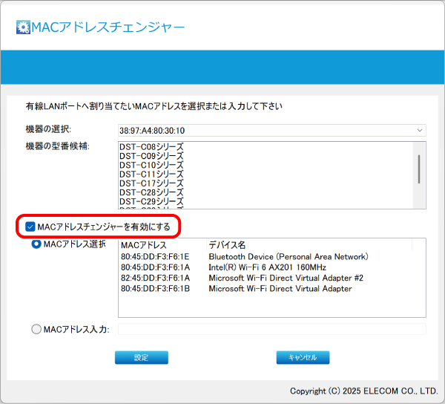
Task: Click the MACアドレス入力 text field
Action: click(272, 329)
